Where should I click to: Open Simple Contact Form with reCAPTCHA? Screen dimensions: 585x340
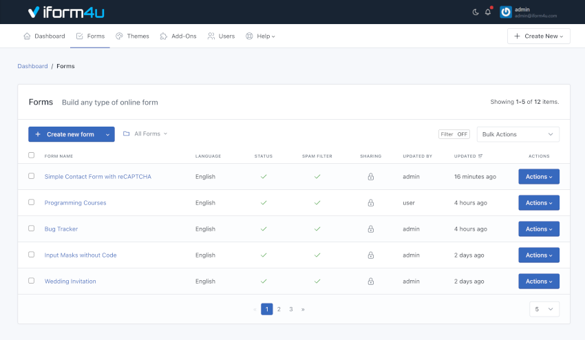98,177
